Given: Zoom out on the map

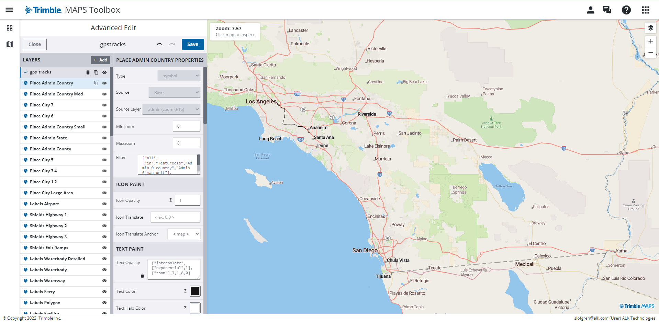Looking at the screenshot, I should [650, 53].
